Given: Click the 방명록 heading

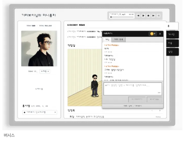Looking at the screenshot, I should pyautogui.click(x=71, y=111).
